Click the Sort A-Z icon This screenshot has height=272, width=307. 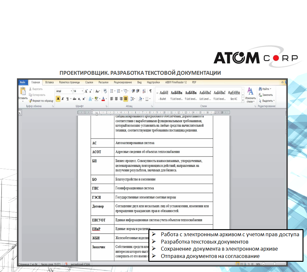(144, 91)
